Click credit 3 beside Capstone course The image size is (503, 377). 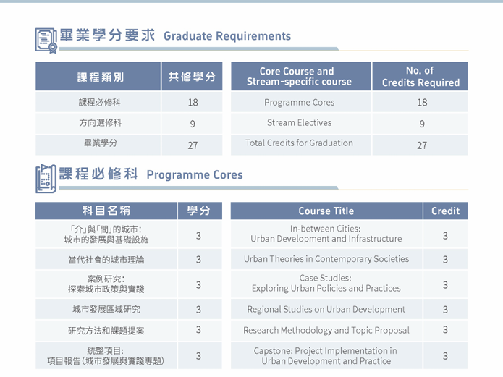coord(445,356)
